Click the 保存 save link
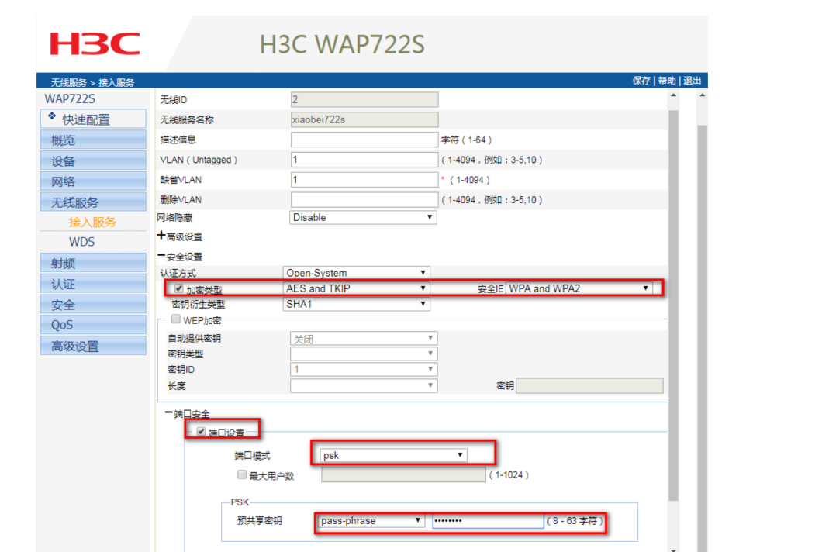Image resolution: width=829 pixels, height=552 pixels. pyautogui.click(x=641, y=81)
